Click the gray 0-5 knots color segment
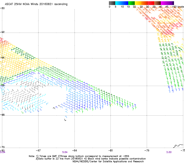Image resolution: width=185 pixels, height=163 pixels. tap(112, 3)
